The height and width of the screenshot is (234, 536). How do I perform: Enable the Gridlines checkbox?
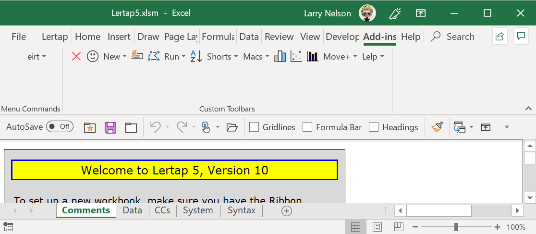coord(255,127)
